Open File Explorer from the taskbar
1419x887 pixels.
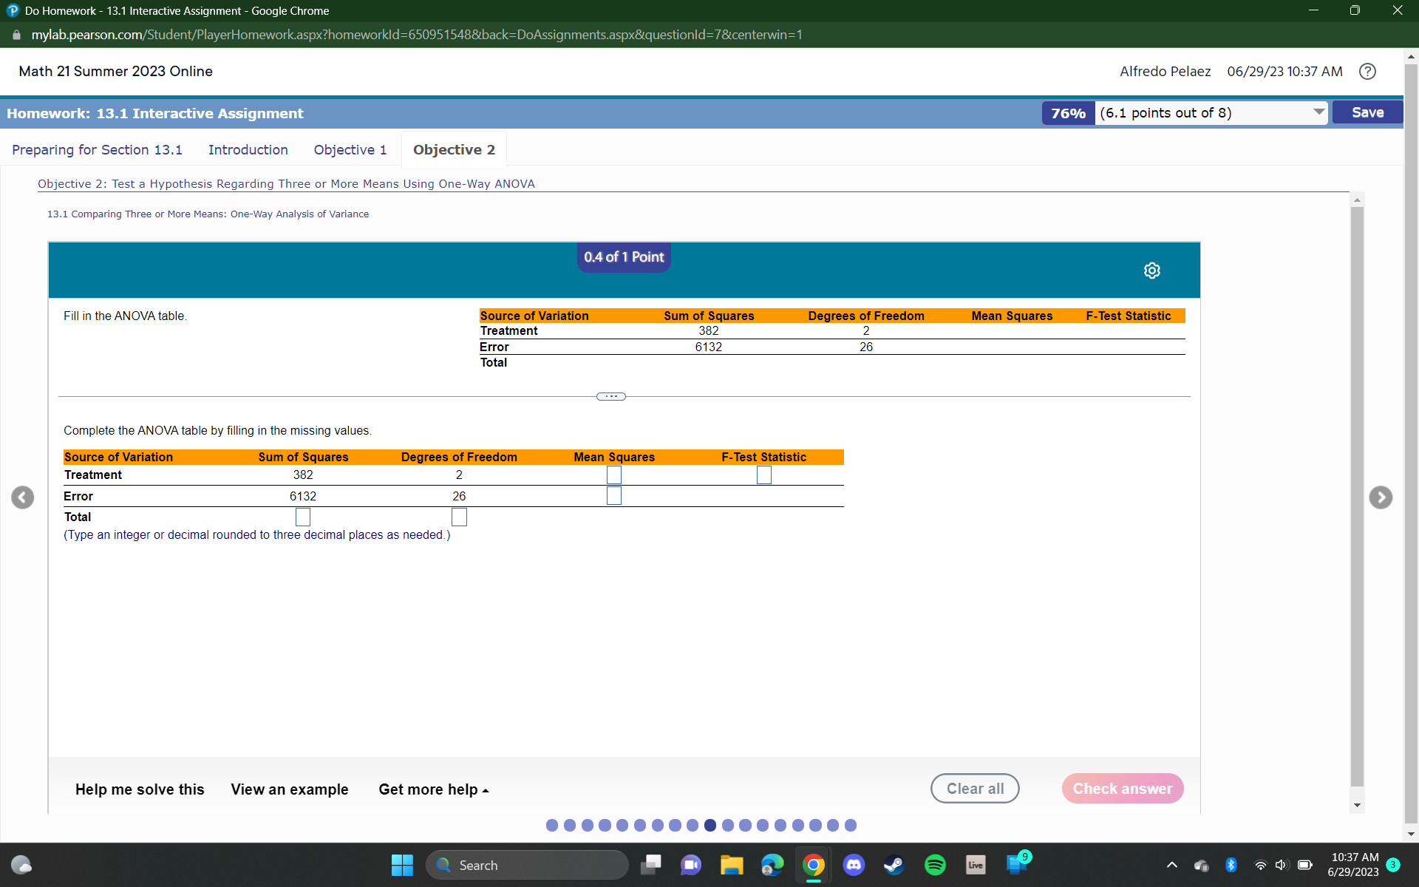pyautogui.click(x=732, y=865)
